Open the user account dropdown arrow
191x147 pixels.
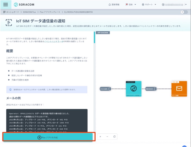point(186,5)
